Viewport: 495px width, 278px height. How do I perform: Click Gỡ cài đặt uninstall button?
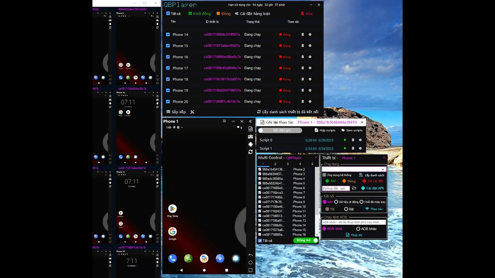373,181
